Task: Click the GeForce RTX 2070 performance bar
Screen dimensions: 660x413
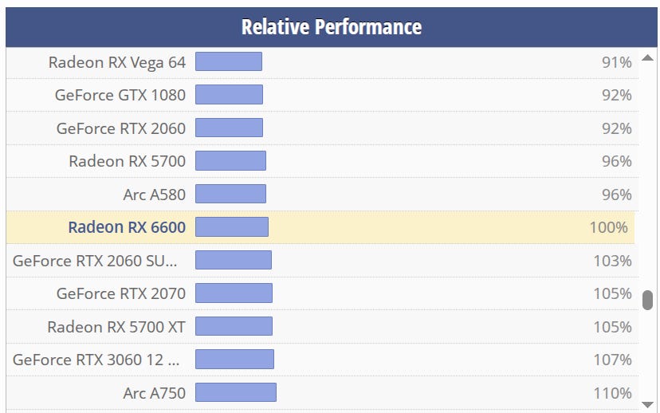Action: click(x=234, y=293)
